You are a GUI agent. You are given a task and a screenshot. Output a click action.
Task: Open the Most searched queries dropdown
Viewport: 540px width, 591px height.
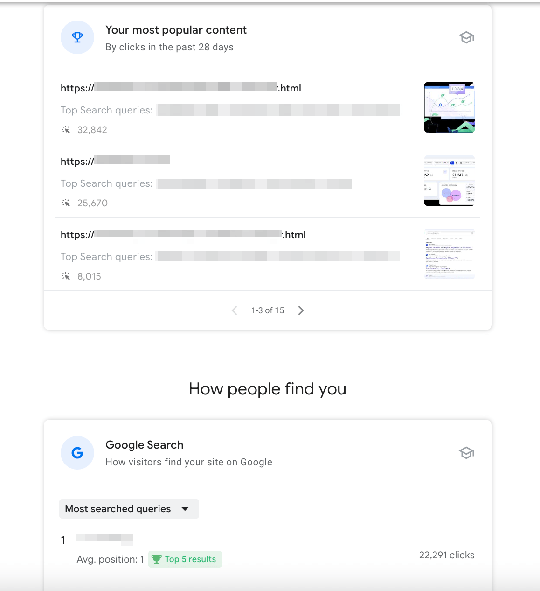pos(129,509)
